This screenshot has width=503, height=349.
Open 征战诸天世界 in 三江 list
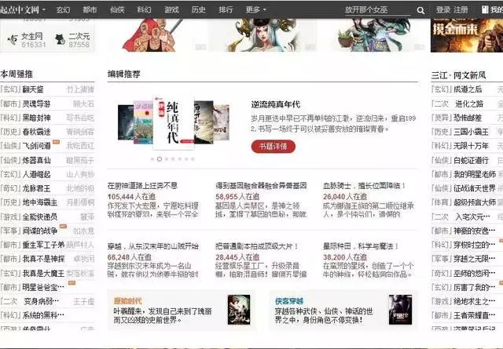[x=475, y=188]
